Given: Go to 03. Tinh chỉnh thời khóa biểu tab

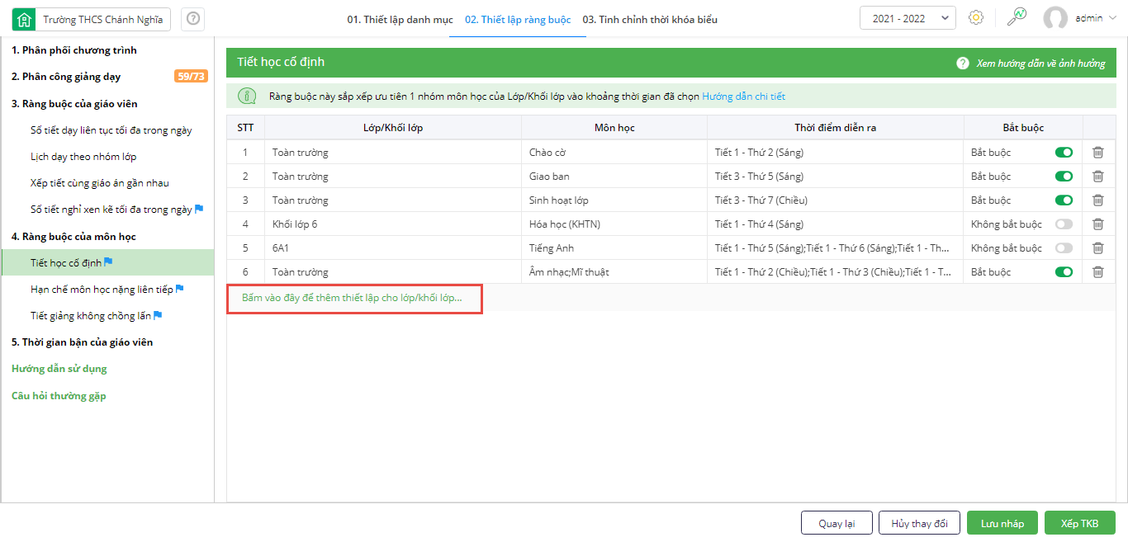Looking at the screenshot, I should point(650,20).
